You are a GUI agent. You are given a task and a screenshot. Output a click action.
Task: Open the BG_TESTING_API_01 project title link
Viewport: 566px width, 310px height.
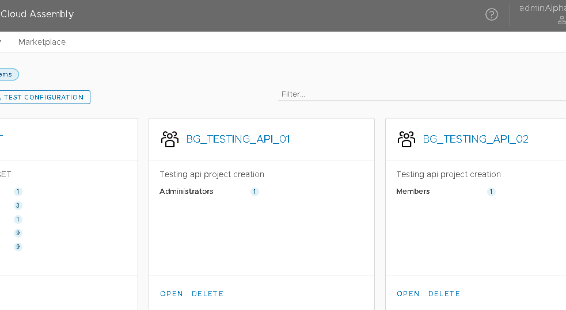[x=238, y=139]
